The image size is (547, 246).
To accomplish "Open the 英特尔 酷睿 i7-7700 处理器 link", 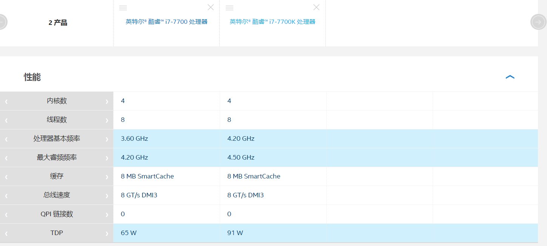I will (x=166, y=22).
